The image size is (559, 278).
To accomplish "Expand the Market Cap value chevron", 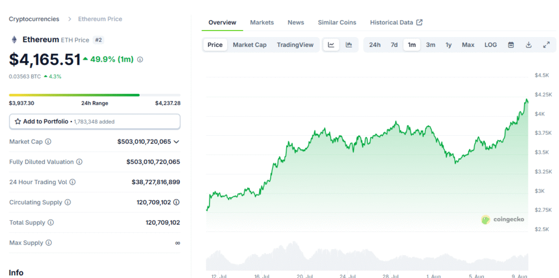I will [176, 142].
